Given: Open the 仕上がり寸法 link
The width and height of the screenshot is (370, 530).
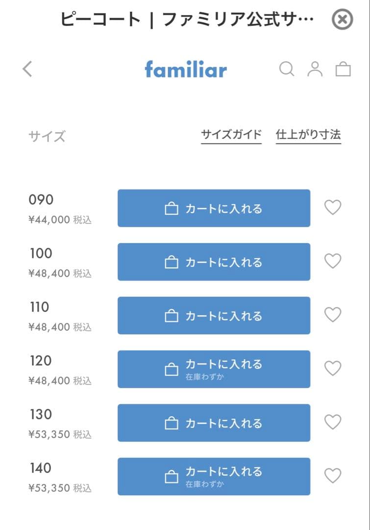Looking at the screenshot, I should (308, 135).
